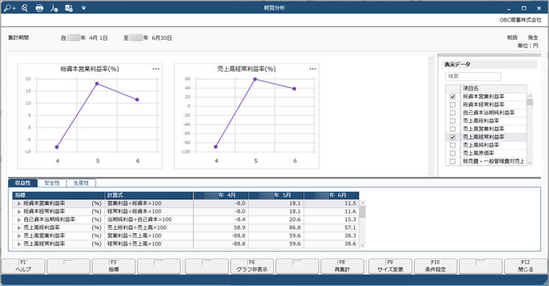549x286 pixels.
Task: Click table scrollbar down arrow
Action: pos(362,245)
